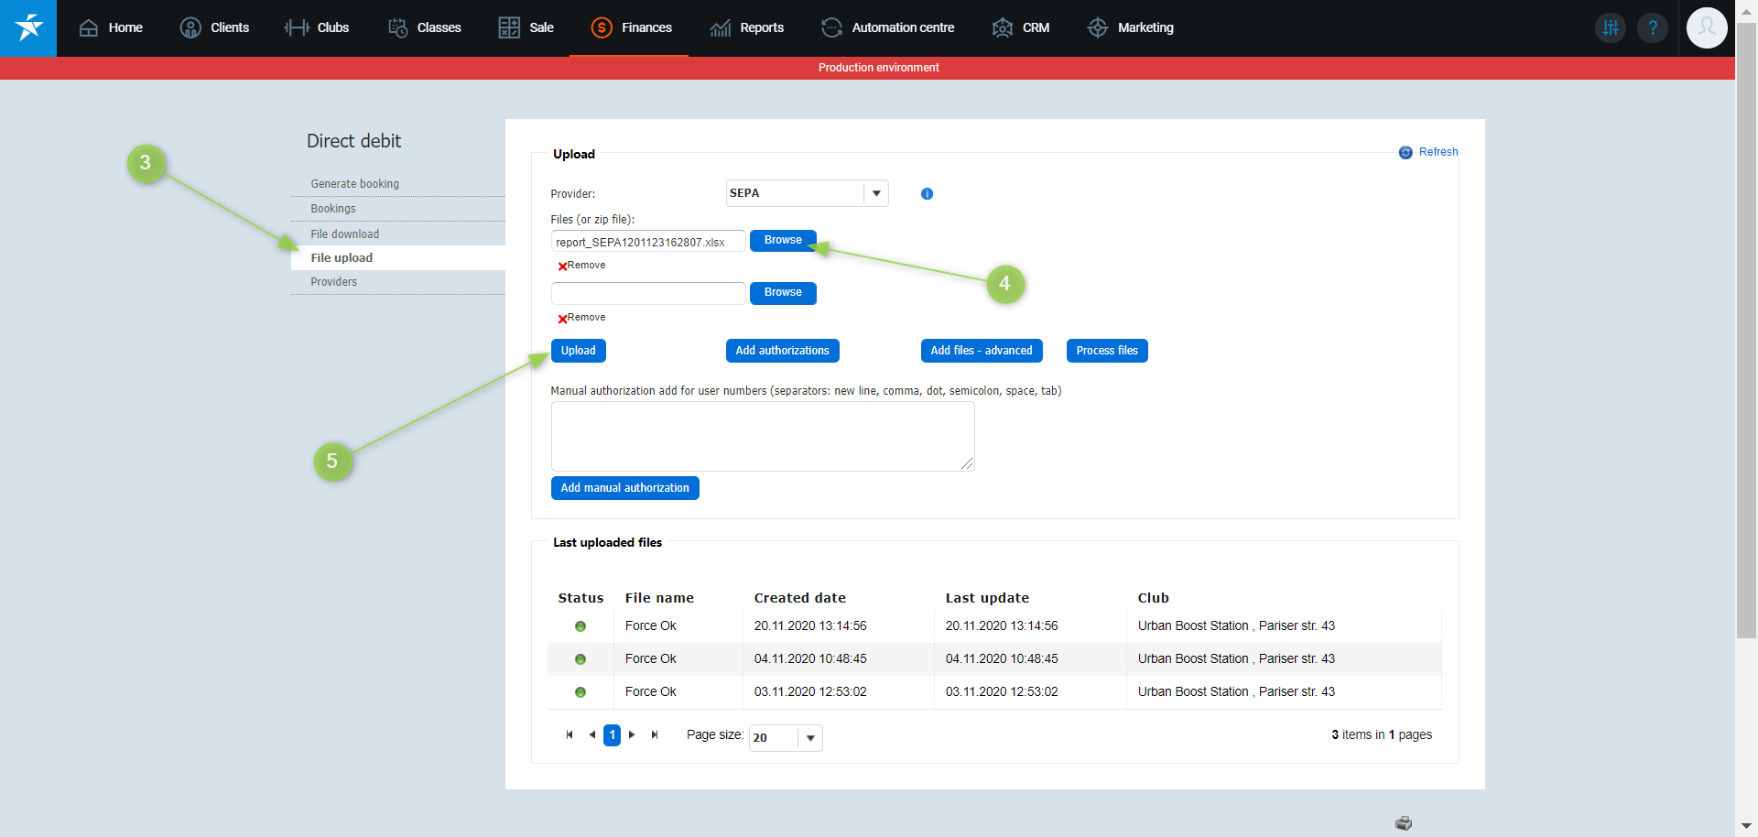Go to the last page of results
This screenshot has height=837, width=1758.
tap(655, 734)
